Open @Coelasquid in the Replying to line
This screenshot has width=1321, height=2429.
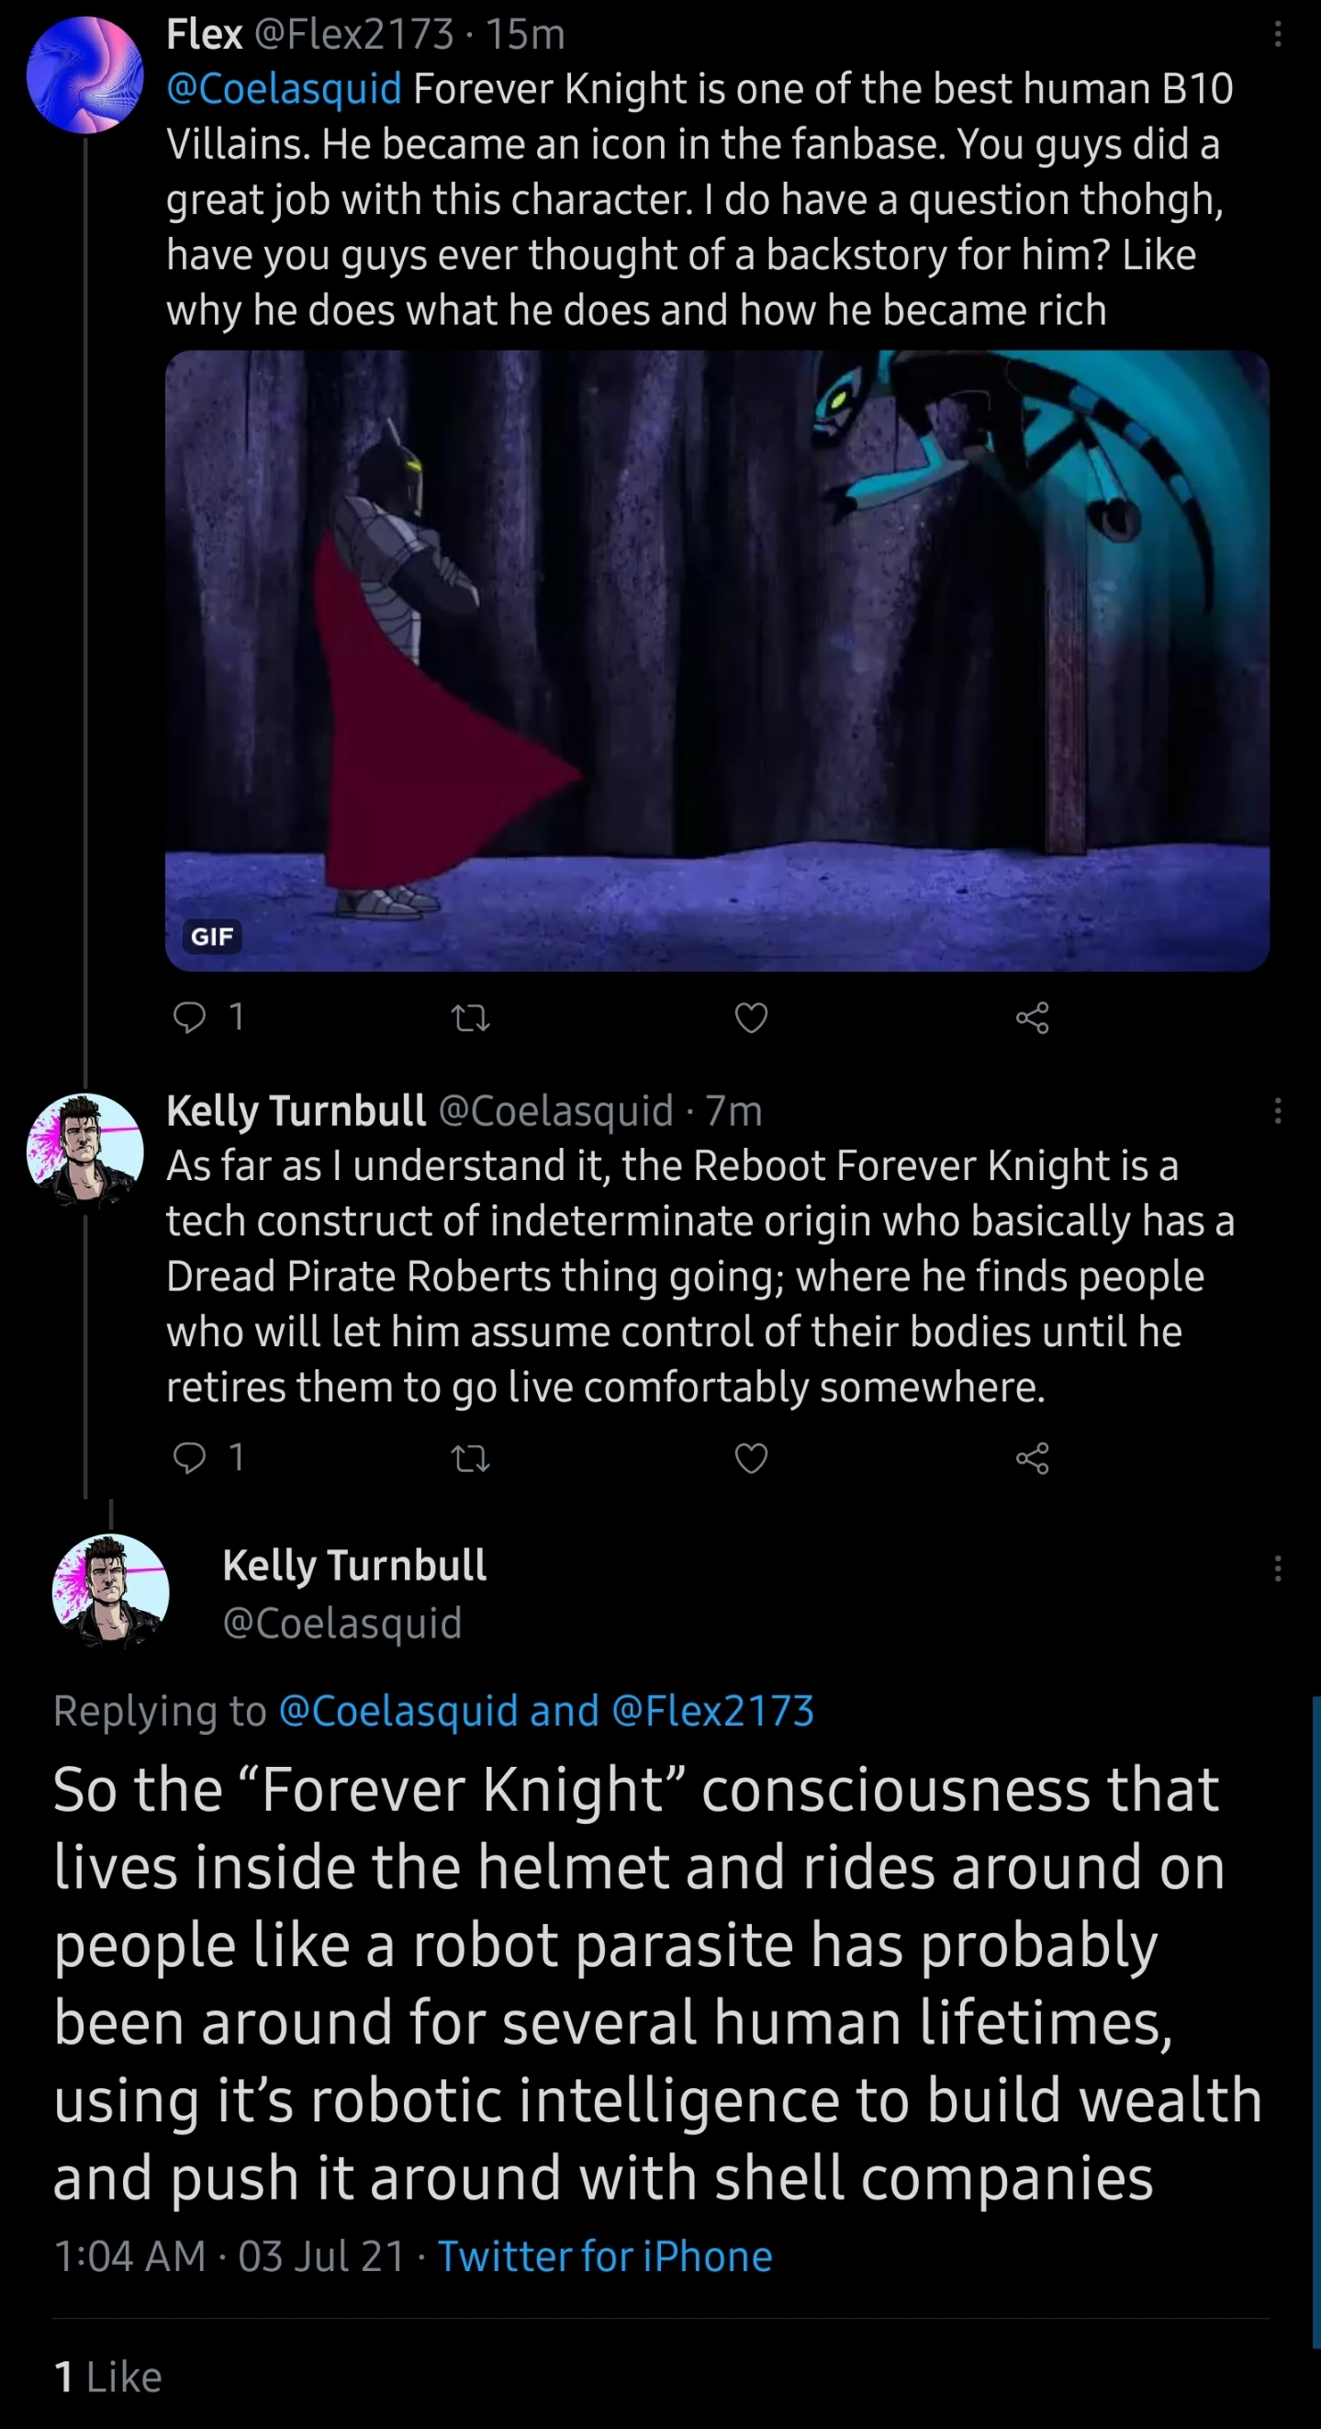click(x=398, y=1711)
